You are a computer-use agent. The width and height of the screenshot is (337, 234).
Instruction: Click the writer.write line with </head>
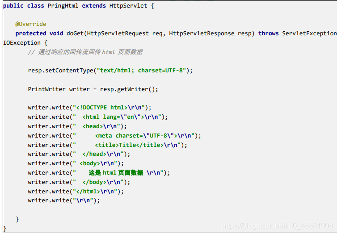79,154
